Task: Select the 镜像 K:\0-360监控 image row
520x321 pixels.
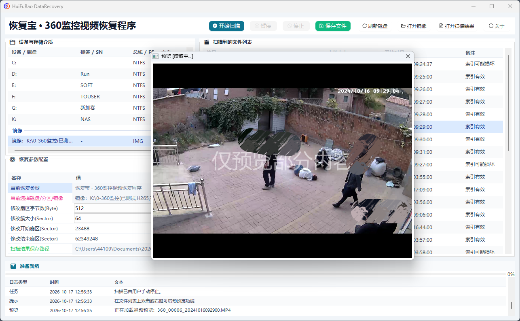Action: (x=80, y=141)
